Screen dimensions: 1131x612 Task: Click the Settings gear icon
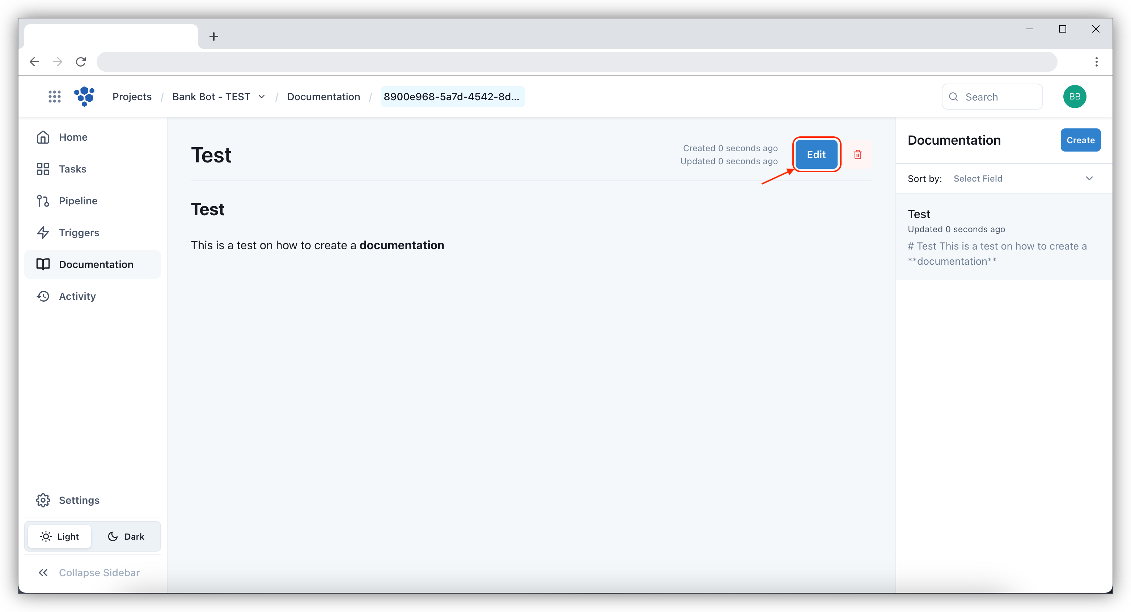(44, 500)
